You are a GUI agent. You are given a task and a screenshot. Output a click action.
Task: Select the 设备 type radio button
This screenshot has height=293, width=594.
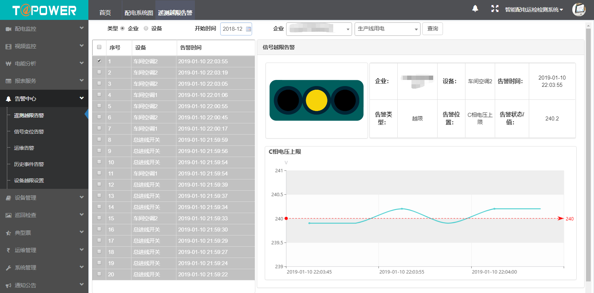146,28
